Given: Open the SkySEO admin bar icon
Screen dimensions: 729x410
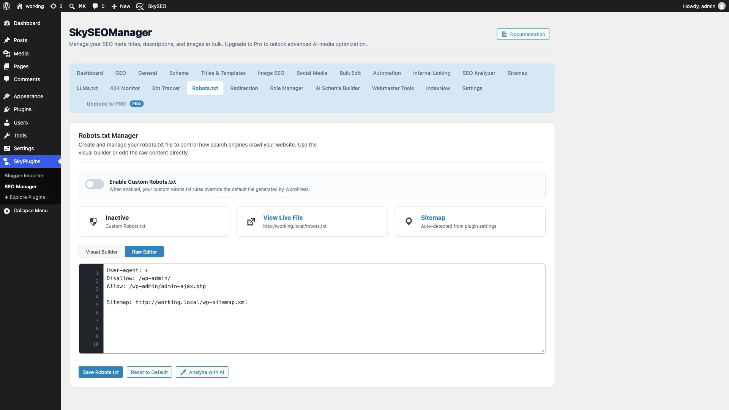Looking at the screenshot, I should pyautogui.click(x=140, y=6).
